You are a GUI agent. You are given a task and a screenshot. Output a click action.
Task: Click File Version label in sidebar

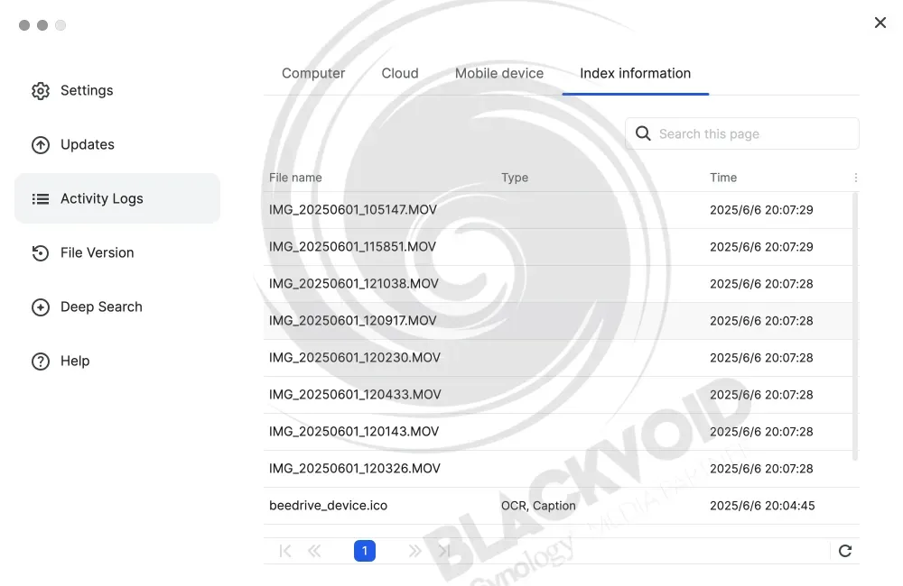tap(98, 253)
